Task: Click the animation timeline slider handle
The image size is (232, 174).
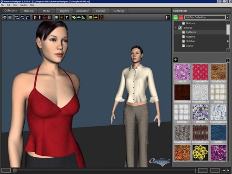Action: (x=15, y=170)
